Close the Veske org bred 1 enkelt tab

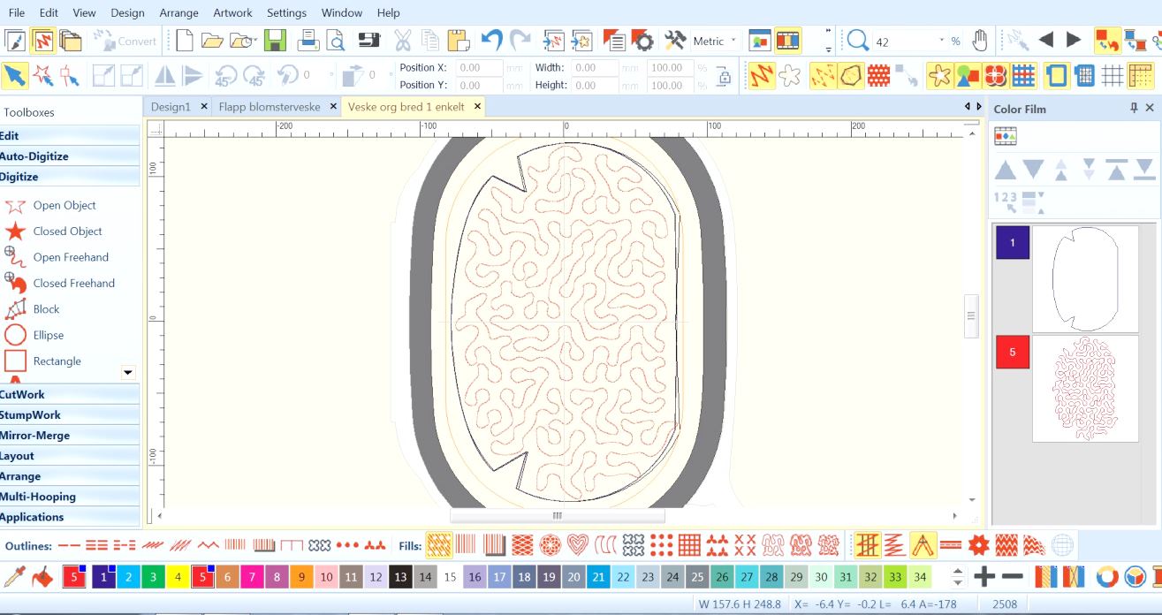(477, 106)
